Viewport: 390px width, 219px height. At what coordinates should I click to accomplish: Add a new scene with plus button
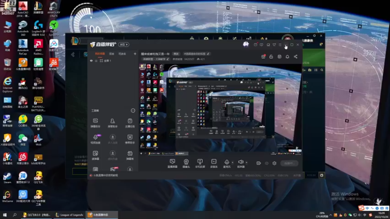click(135, 54)
